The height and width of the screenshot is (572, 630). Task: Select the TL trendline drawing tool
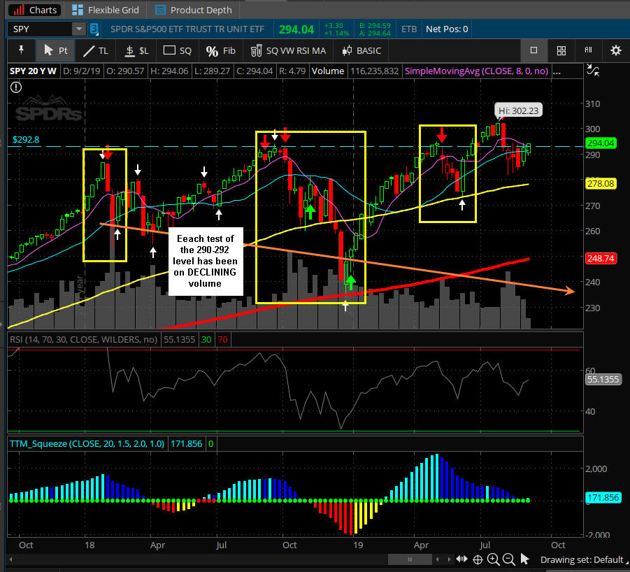pyautogui.click(x=95, y=50)
